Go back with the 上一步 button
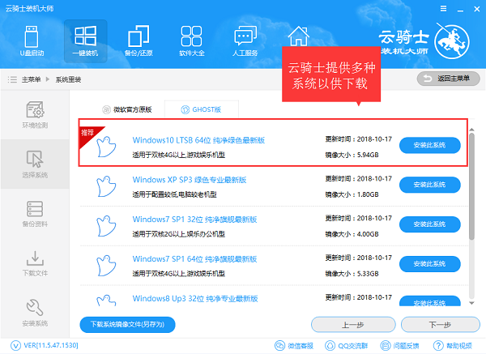Image resolution: width=486 pixels, height=354 pixels. [x=353, y=325]
